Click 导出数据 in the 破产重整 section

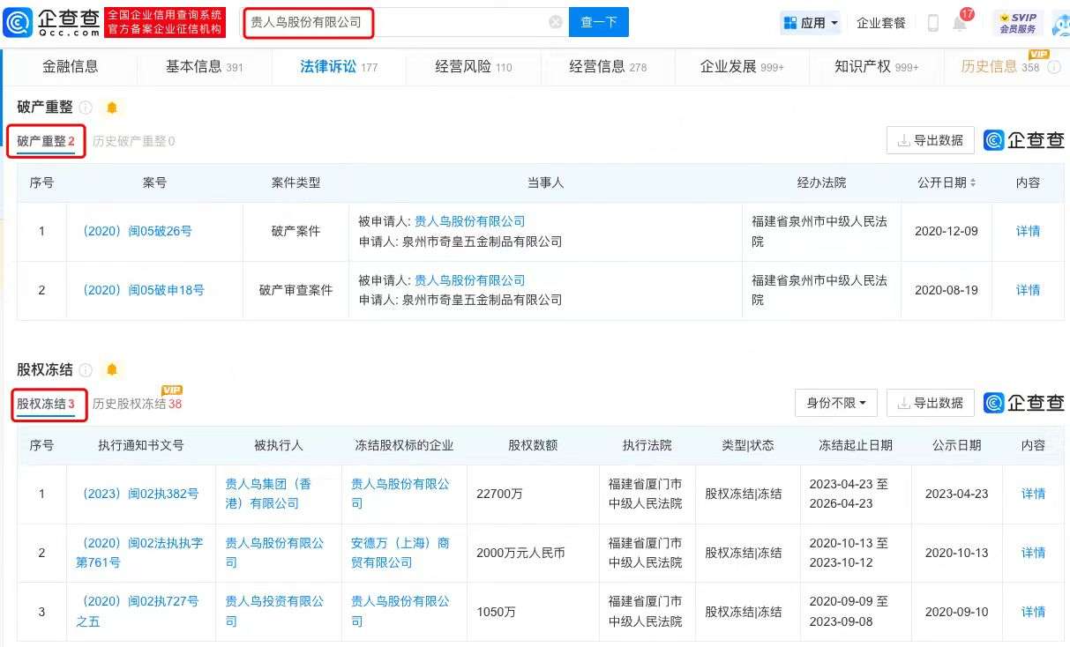[x=930, y=140]
